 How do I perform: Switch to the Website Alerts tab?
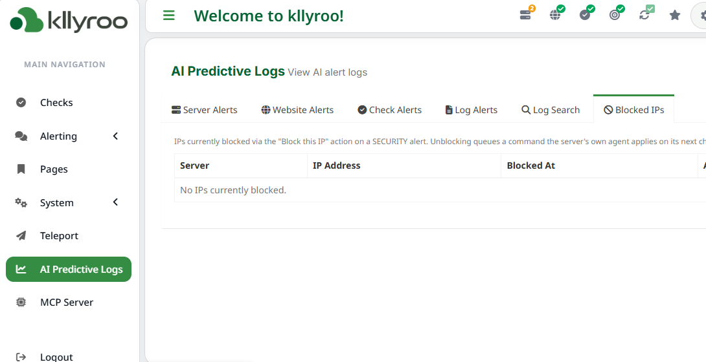coord(297,110)
